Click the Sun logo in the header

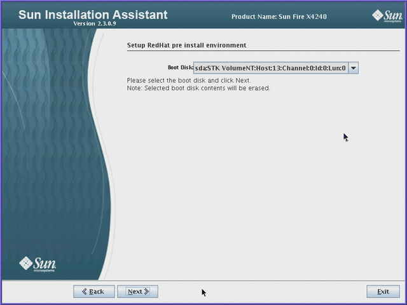pyautogui.click(x=387, y=16)
